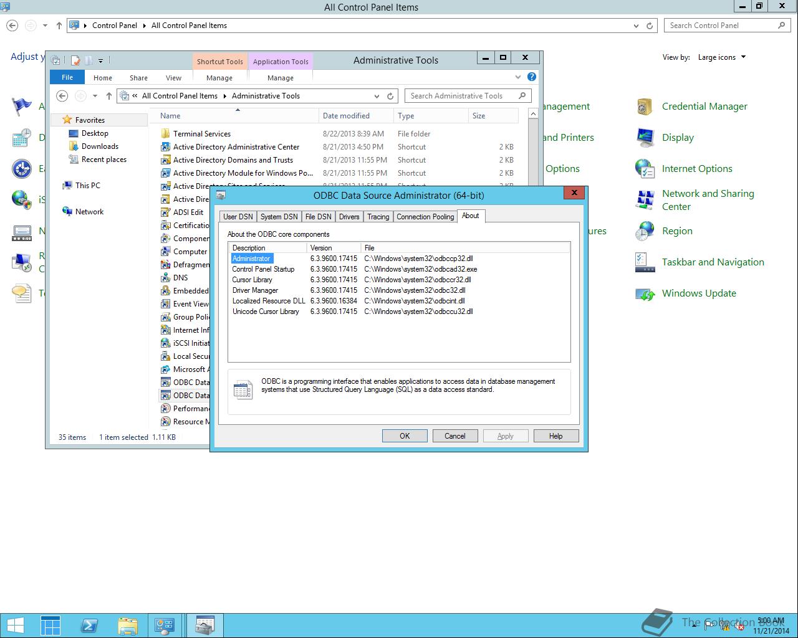Switch to the Drivers tab
Image resolution: width=798 pixels, height=638 pixels.
pos(349,216)
